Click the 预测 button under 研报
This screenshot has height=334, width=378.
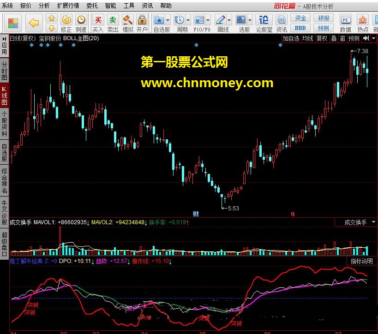coord(324,28)
